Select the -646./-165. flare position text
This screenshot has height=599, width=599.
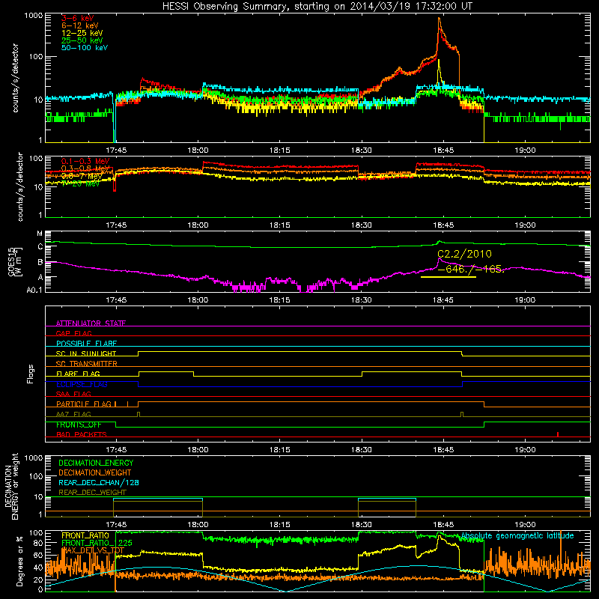[x=471, y=269]
